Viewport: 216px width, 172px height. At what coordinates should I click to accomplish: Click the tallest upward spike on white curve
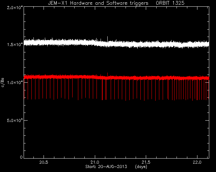pyautogui.click(x=107, y=39)
